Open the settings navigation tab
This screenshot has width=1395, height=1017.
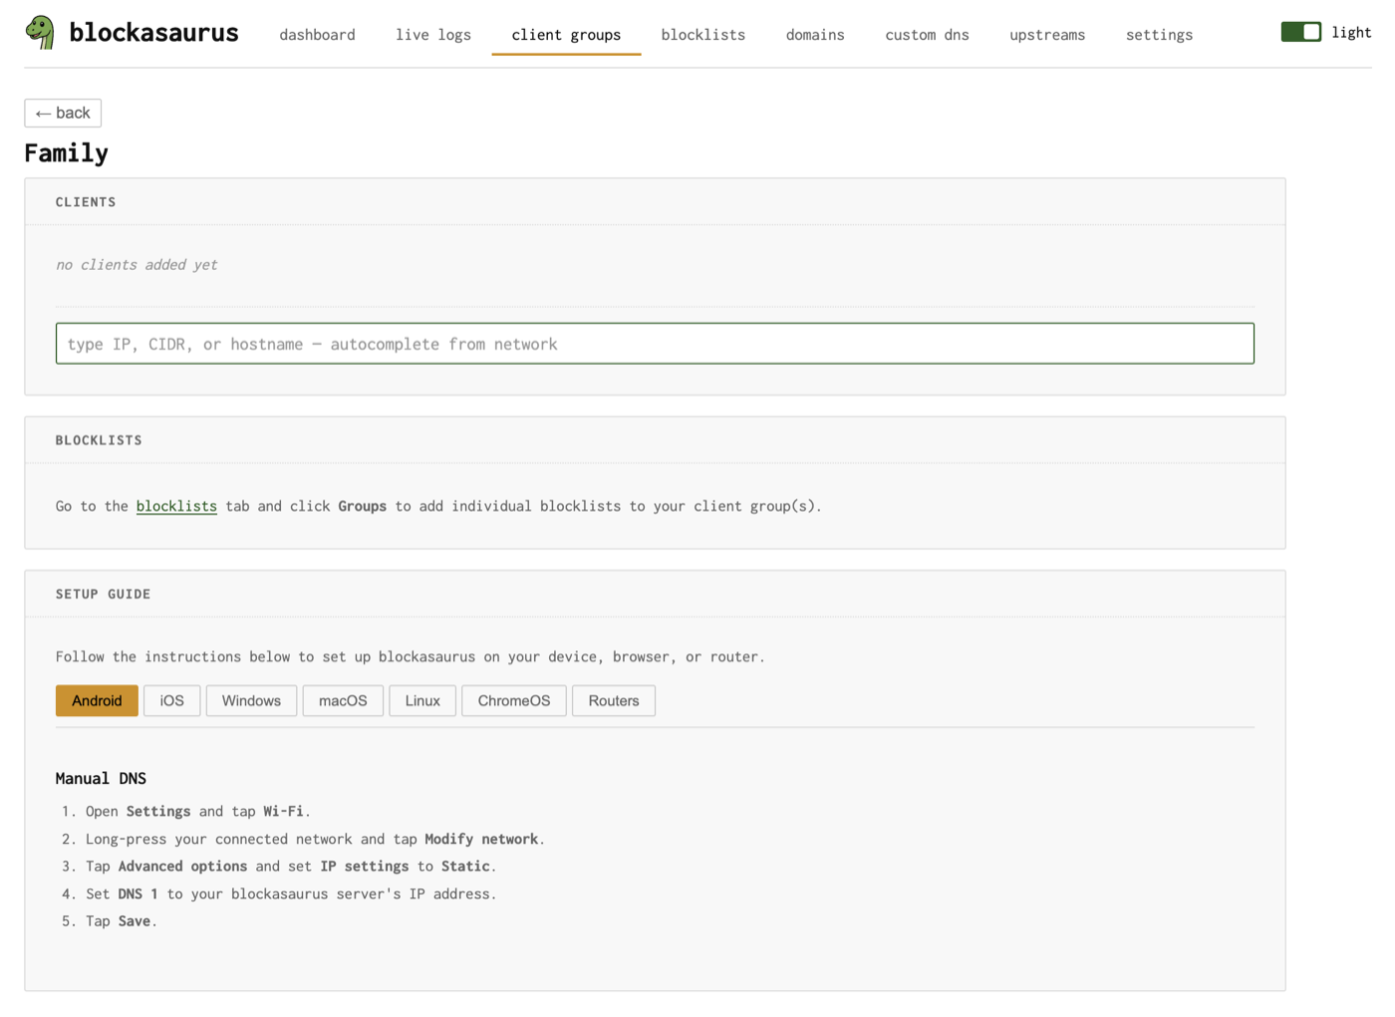pos(1159,35)
